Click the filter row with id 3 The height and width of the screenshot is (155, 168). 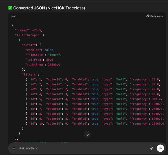point(93,89)
